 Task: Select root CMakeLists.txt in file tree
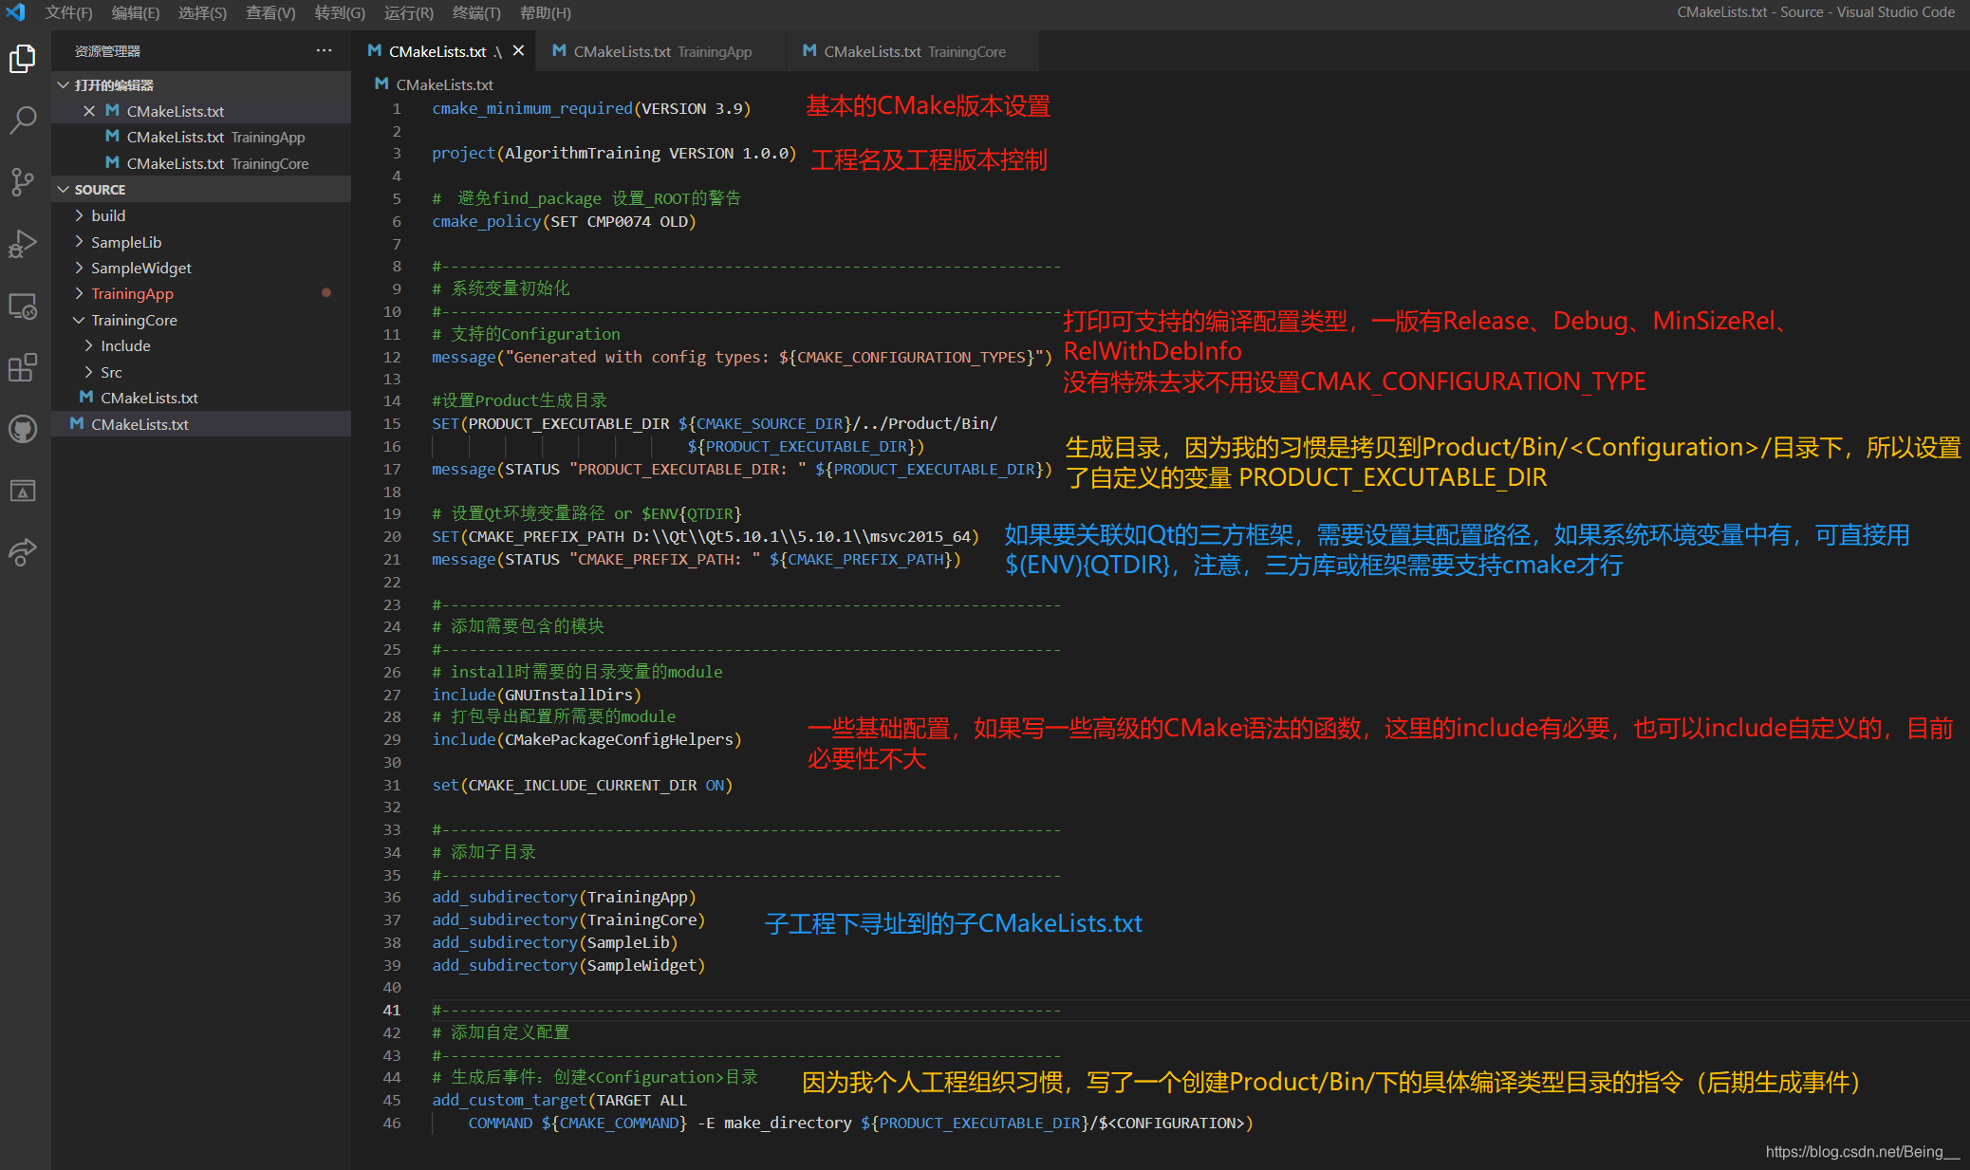(201, 424)
